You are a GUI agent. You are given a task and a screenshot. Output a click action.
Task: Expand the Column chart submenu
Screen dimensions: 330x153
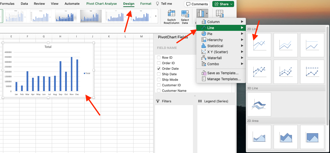click(x=221, y=22)
